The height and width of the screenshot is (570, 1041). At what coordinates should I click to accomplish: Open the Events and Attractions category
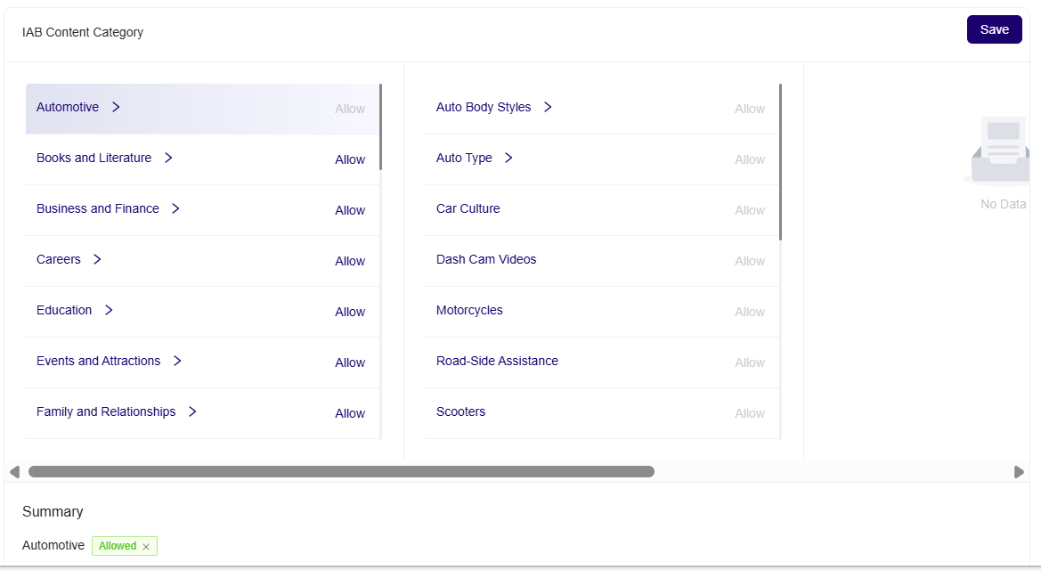point(98,360)
